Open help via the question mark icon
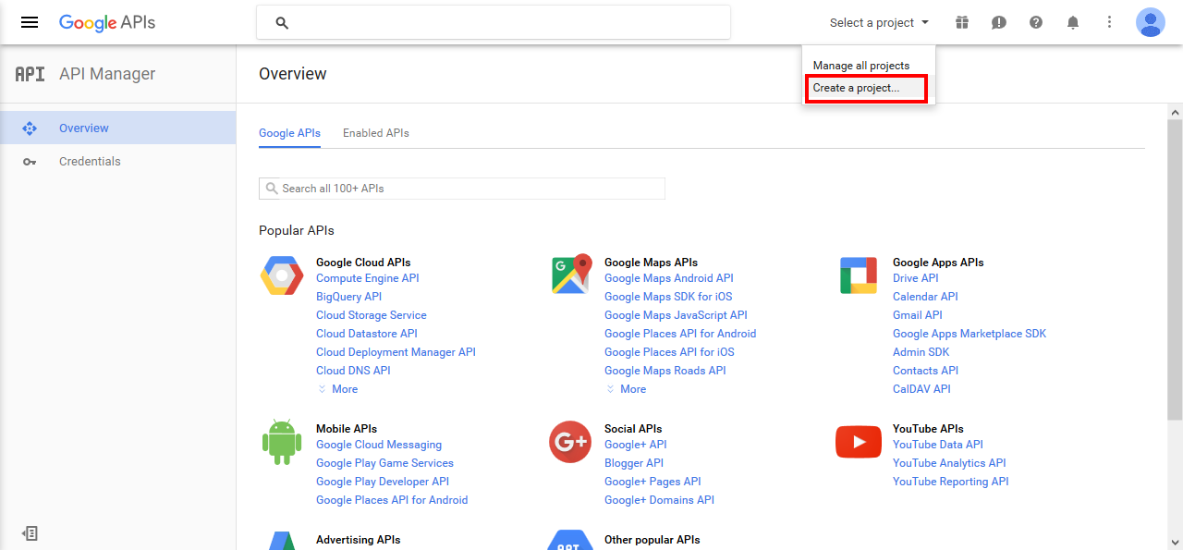1183x550 pixels. click(x=1035, y=22)
